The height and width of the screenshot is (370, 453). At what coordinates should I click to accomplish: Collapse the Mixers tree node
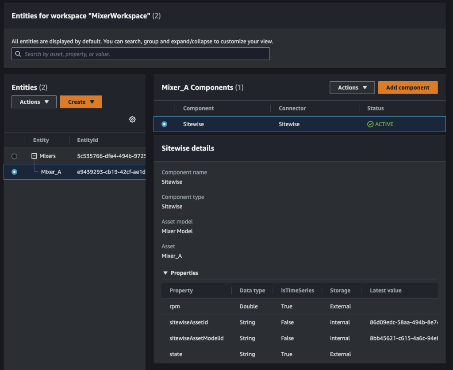click(x=34, y=156)
